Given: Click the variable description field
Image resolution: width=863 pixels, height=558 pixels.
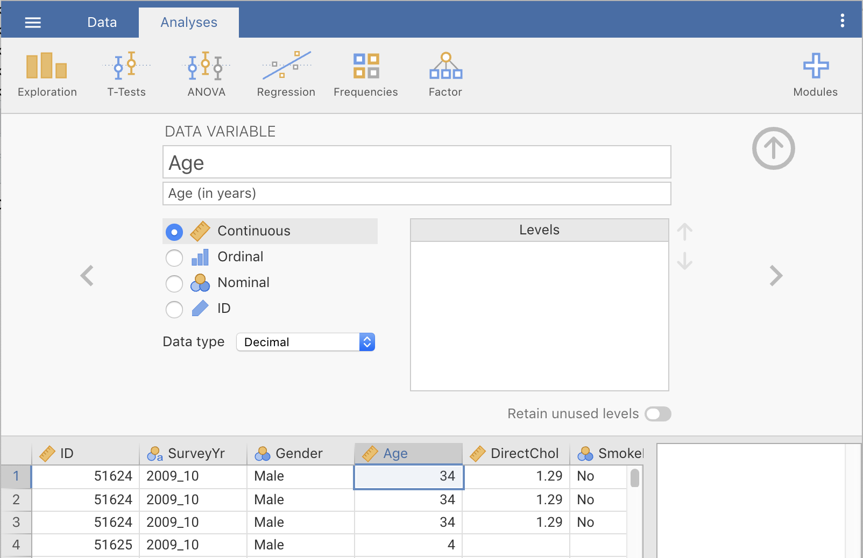Looking at the screenshot, I should click(x=416, y=194).
